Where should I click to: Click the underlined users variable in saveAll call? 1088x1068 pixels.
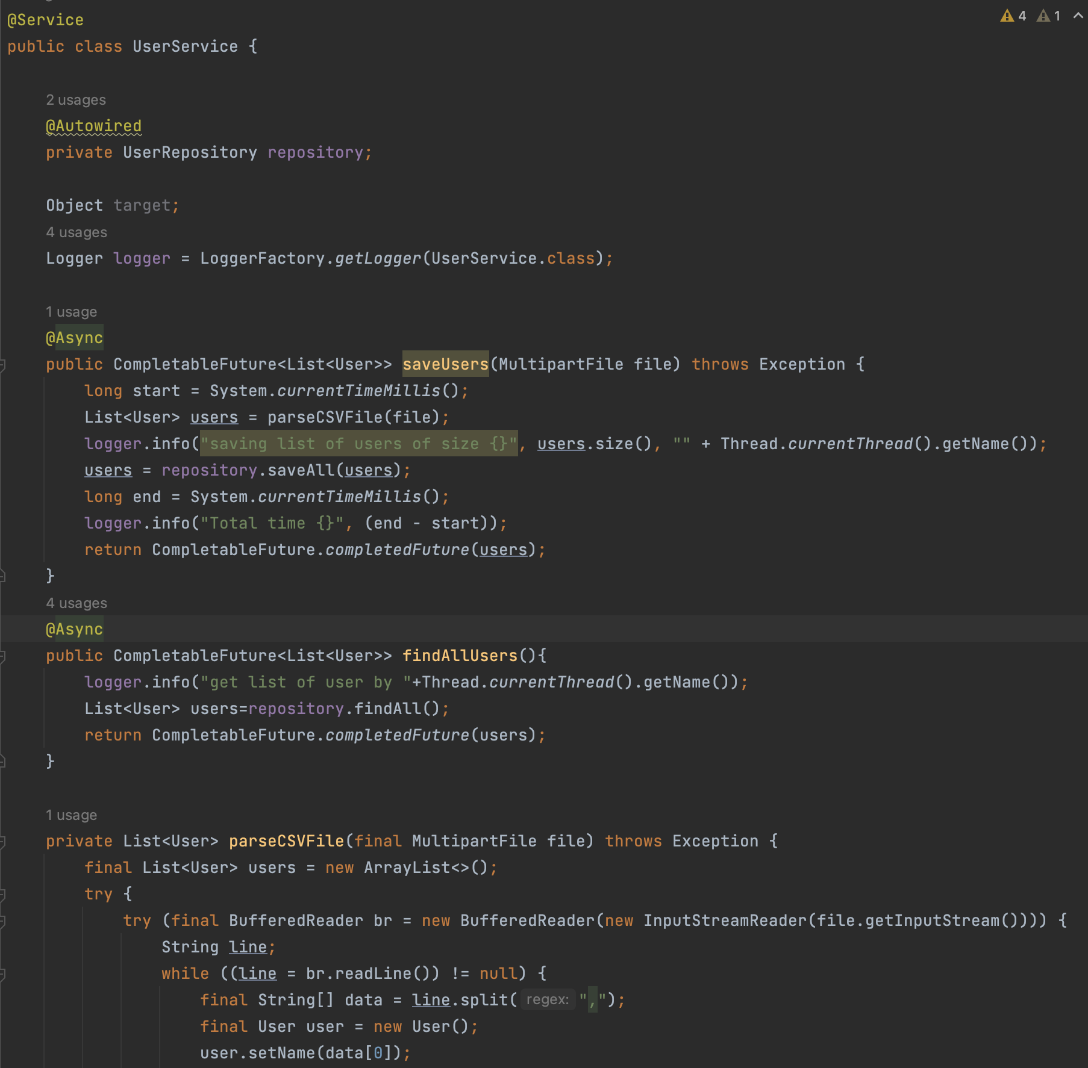tap(367, 470)
